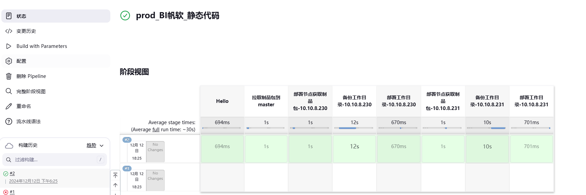This screenshot has width=586, height=195.
Task: Open the 状态 sidebar item
Action: click(56, 16)
